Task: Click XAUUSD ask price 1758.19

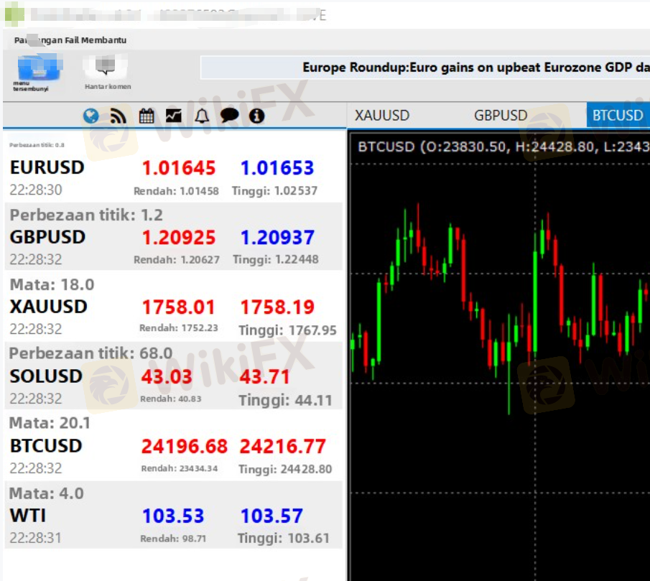Action: pos(277,307)
